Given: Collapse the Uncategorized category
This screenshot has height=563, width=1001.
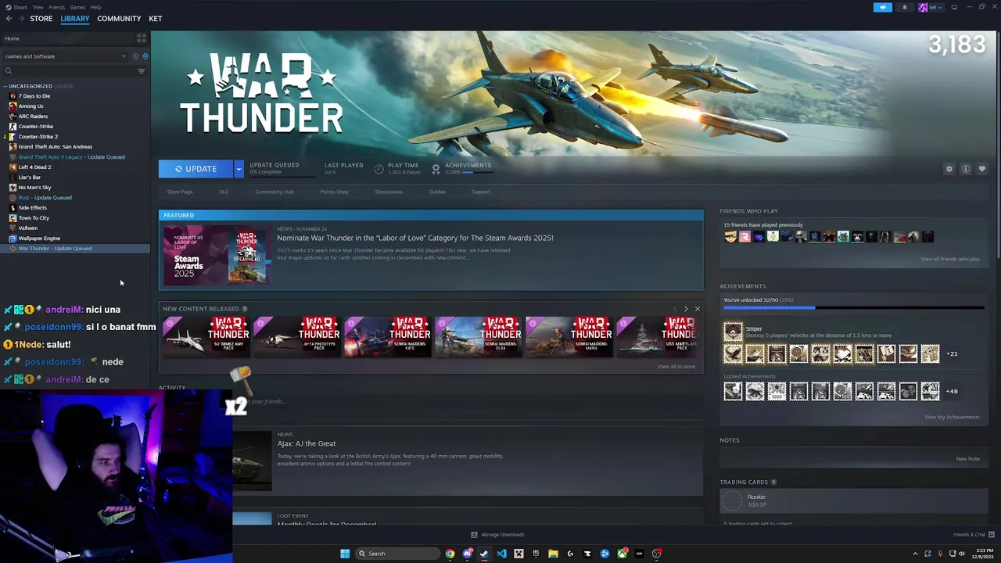Looking at the screenshot, I should [5, 86].
